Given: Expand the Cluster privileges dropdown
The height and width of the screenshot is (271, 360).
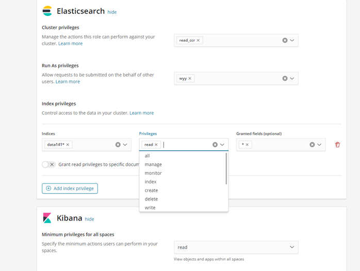Looking at the screenshot, I should (292, 40).
